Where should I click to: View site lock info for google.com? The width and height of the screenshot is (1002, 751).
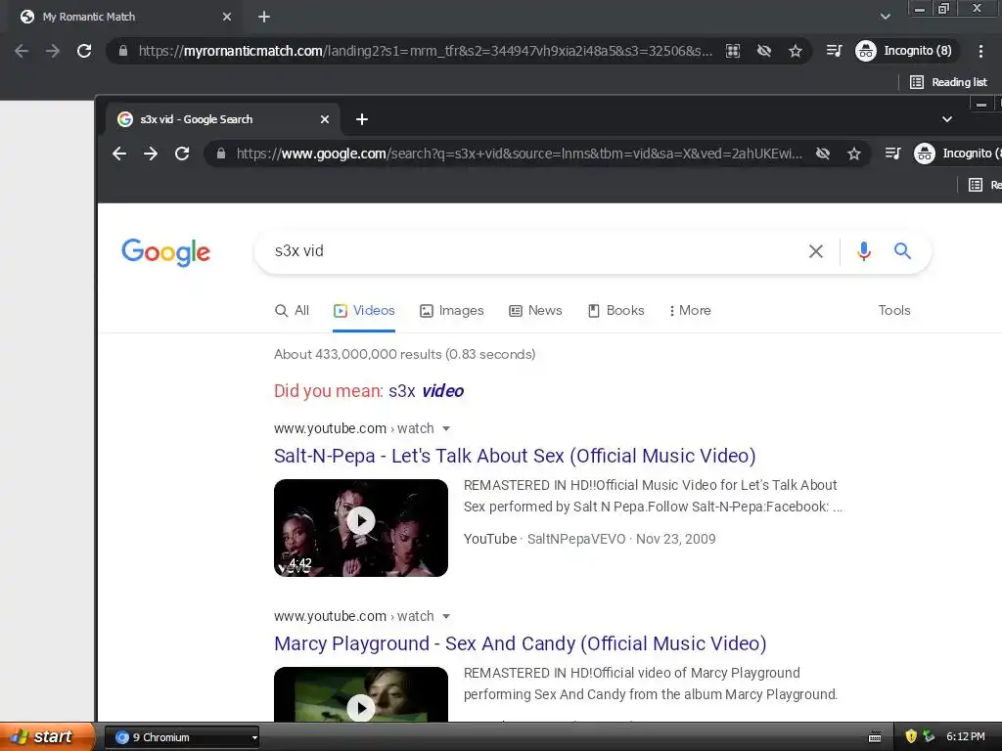click(221, 154)
